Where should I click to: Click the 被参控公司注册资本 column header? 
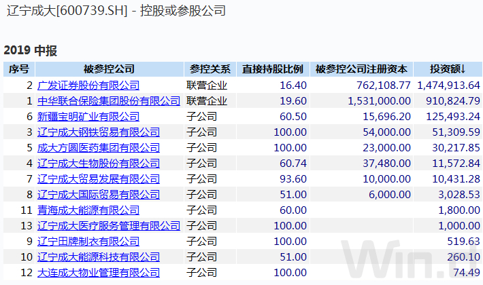point(361,69)
